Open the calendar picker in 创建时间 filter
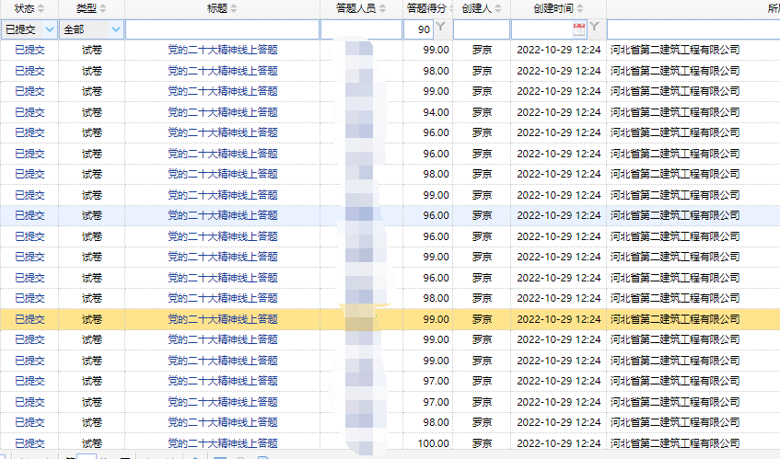The height and width of the screenshot is (459, 780). pyautogui.click(x=579, y=29)
